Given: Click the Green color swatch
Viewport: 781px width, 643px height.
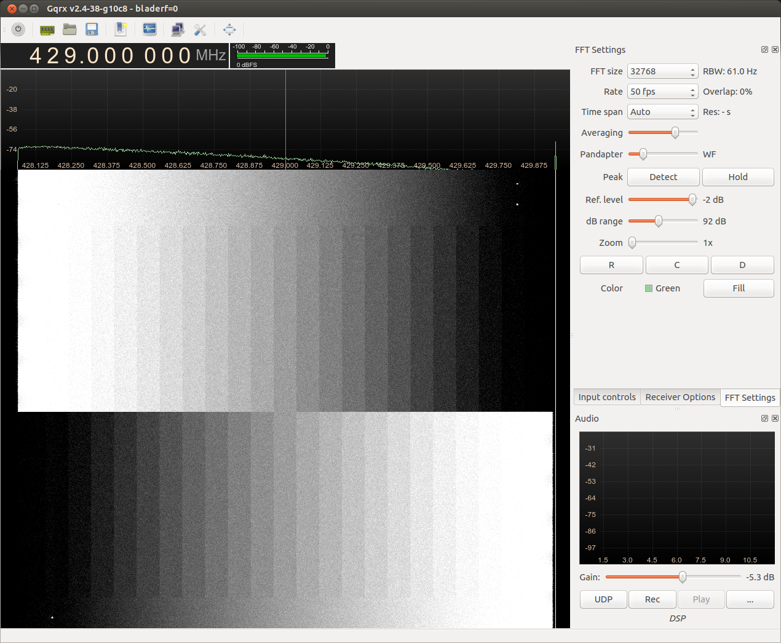Looking at the screenshot, I should 649,288.
